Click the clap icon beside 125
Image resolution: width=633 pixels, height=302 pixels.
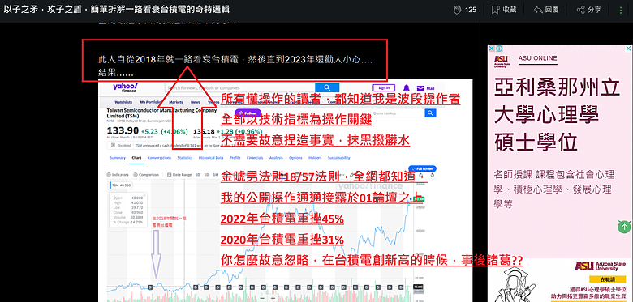tap(458, 10)
